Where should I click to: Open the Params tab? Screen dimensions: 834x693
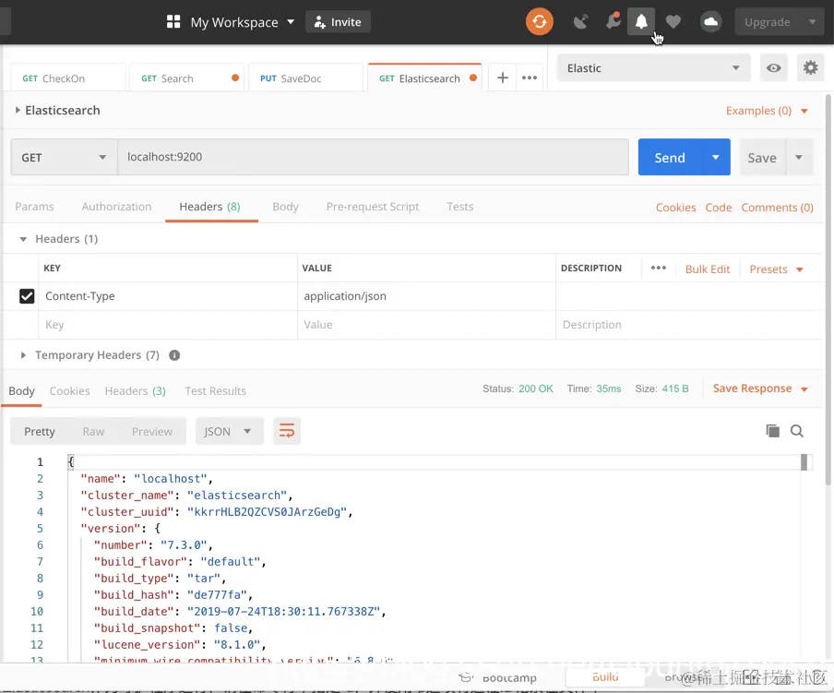click(x=34, y=207)
